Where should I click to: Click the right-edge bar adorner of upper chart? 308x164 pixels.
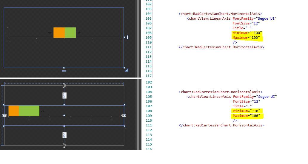[127, 37]
